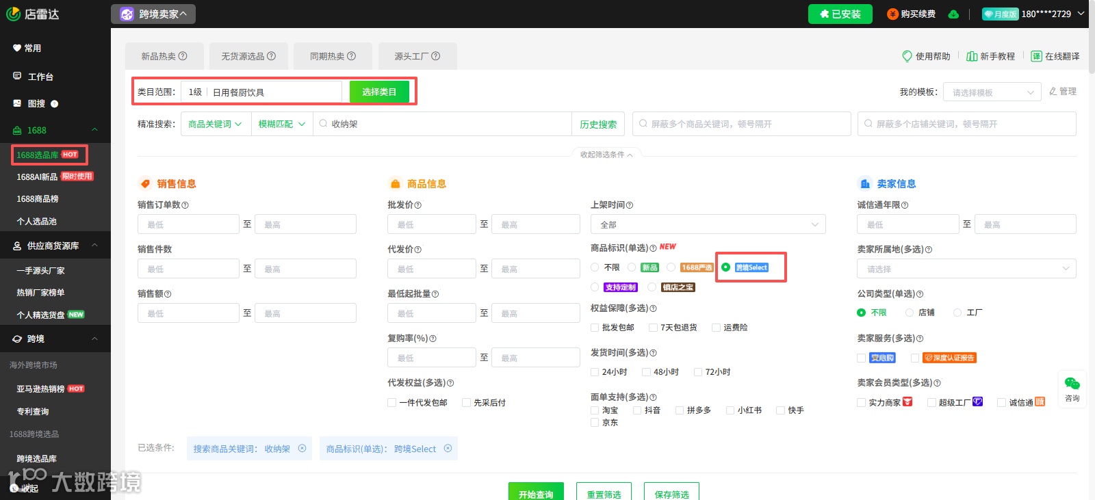Screen dimensions: 1095x500
Task: Select the 不限 product label radio
Action: (595, 267)
